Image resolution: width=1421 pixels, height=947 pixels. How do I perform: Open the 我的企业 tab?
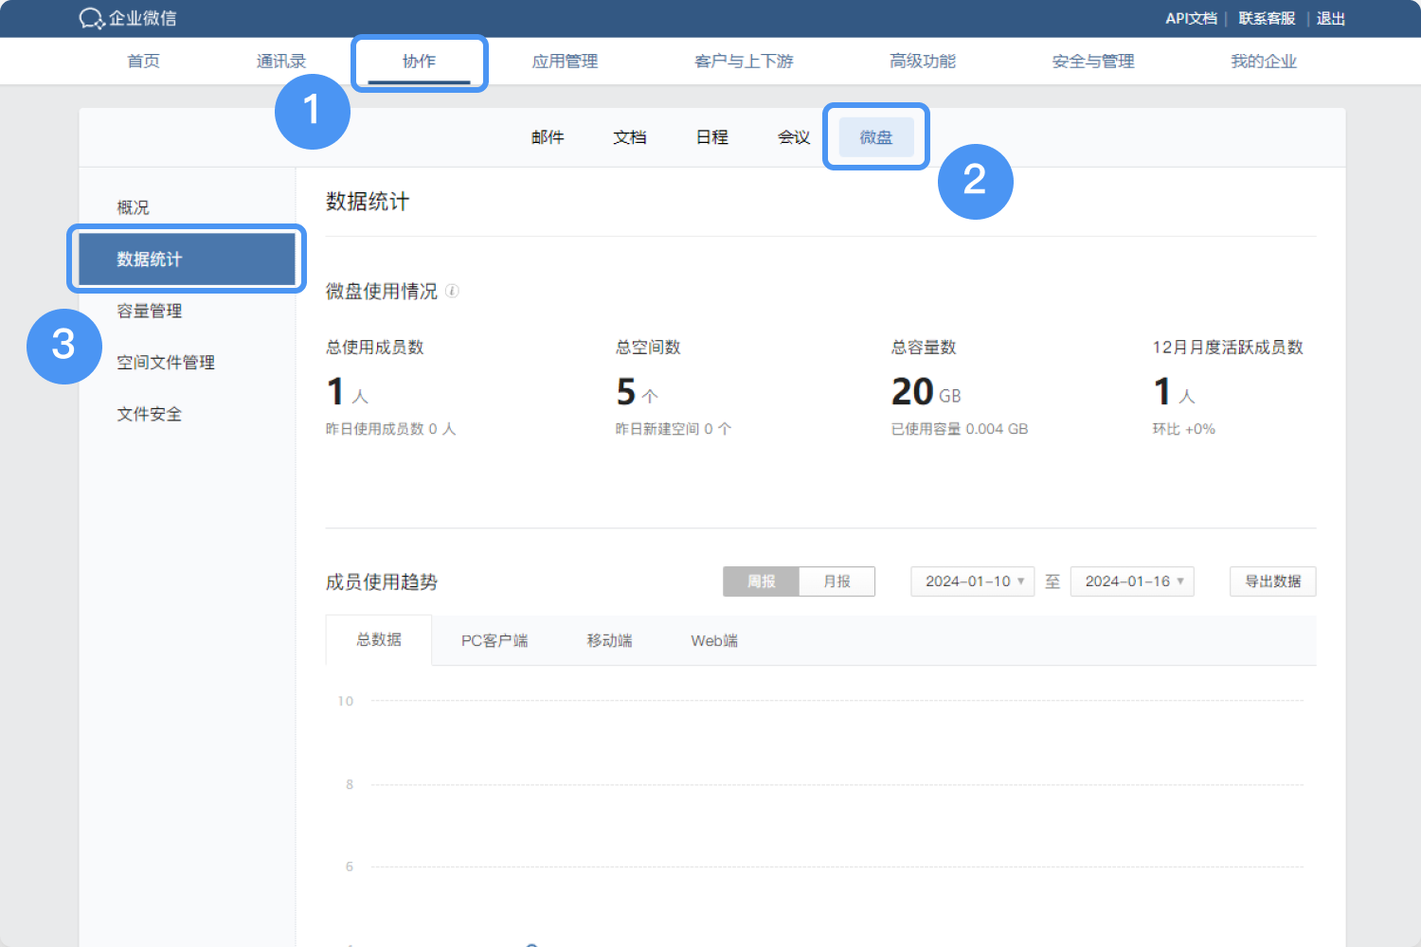[1264, 61]
